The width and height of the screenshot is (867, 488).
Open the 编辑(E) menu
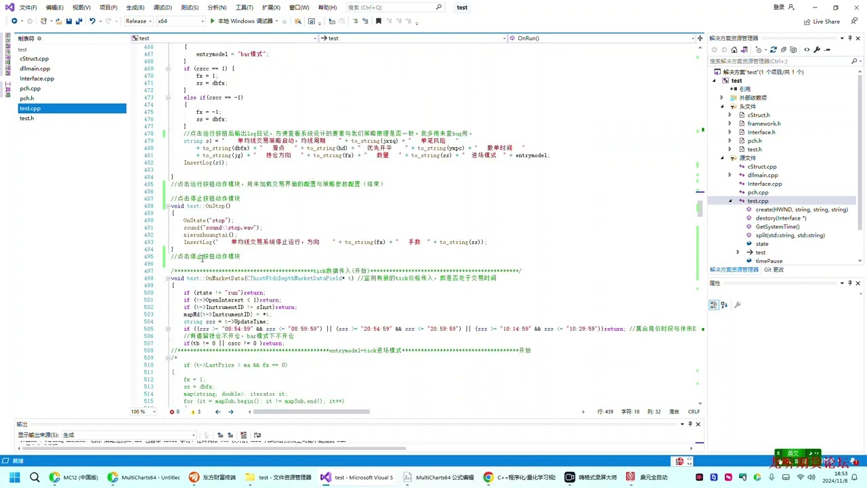(x=54, y=7)
